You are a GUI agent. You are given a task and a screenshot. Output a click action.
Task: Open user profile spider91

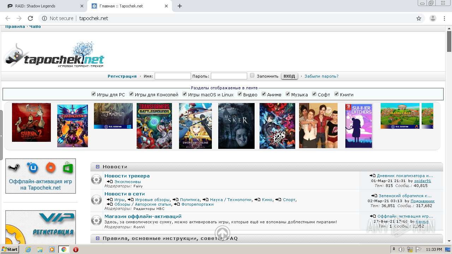tap(423, 181)
